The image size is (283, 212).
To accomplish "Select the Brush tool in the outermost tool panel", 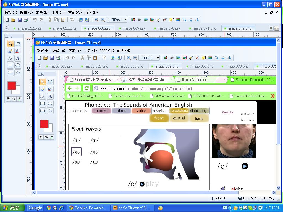I will pyautogui.click(x=10, y=51).
